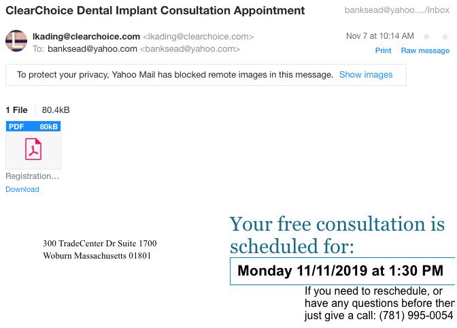457x328 pixels.
Task: Click the blue PDF 80kB header
Action: tap(33, 127)
